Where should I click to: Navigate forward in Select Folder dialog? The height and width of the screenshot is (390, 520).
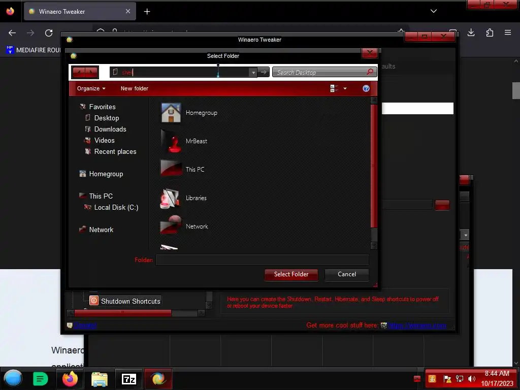[x=91, y=72]
